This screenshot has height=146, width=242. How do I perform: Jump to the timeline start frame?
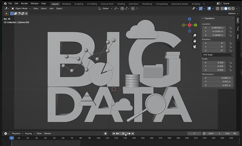[114, 133]
